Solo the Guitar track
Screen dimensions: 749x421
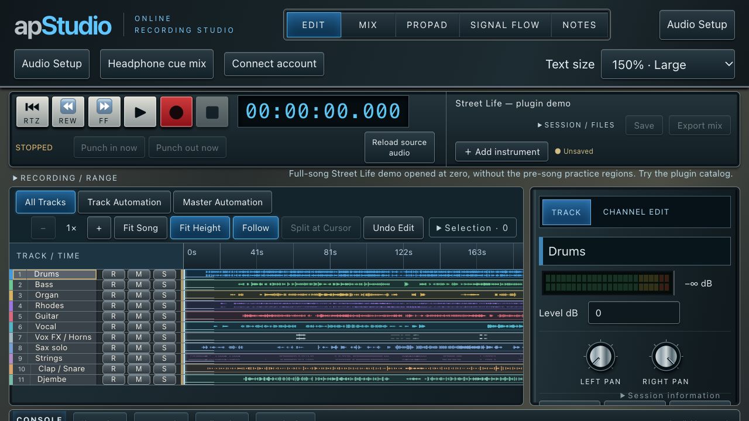point(164,316)
